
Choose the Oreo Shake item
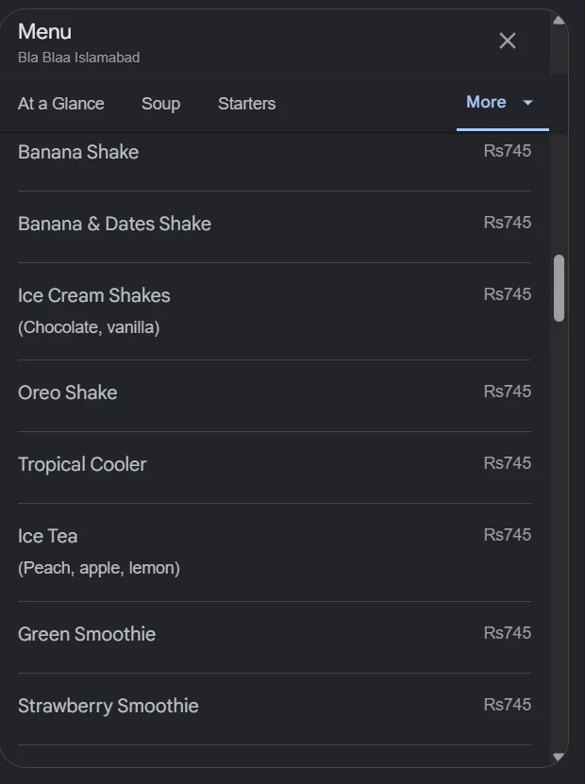(274, 395)
